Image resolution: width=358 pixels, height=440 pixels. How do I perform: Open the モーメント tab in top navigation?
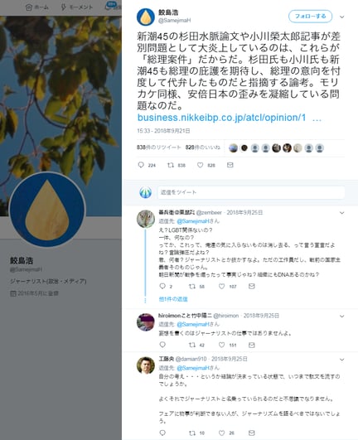coord(76,7)
